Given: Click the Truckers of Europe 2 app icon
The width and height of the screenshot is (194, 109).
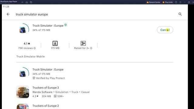Looking at the screenshot, I should click(23, 106).
